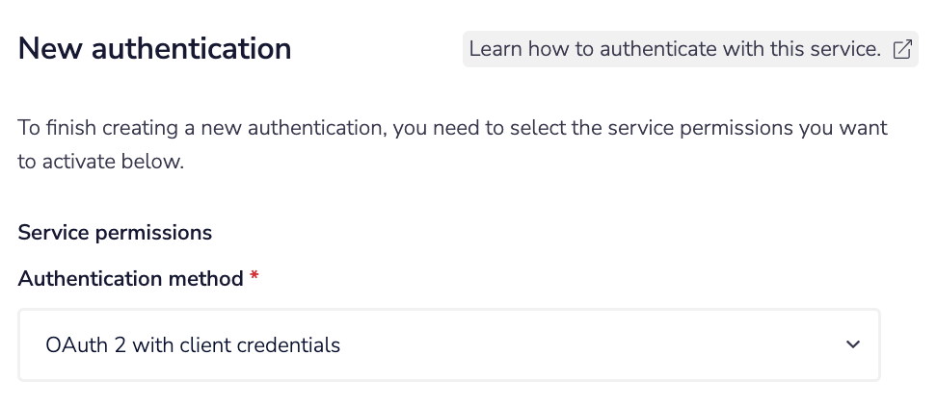Click the red required asterisk
The width and height of the screenshot is (937, 406).
[x=254, y=279]
